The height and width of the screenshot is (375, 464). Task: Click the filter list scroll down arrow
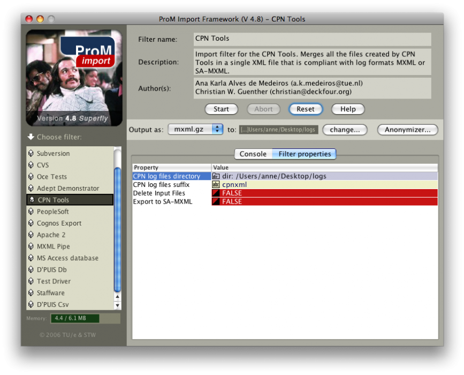point(118,305)
